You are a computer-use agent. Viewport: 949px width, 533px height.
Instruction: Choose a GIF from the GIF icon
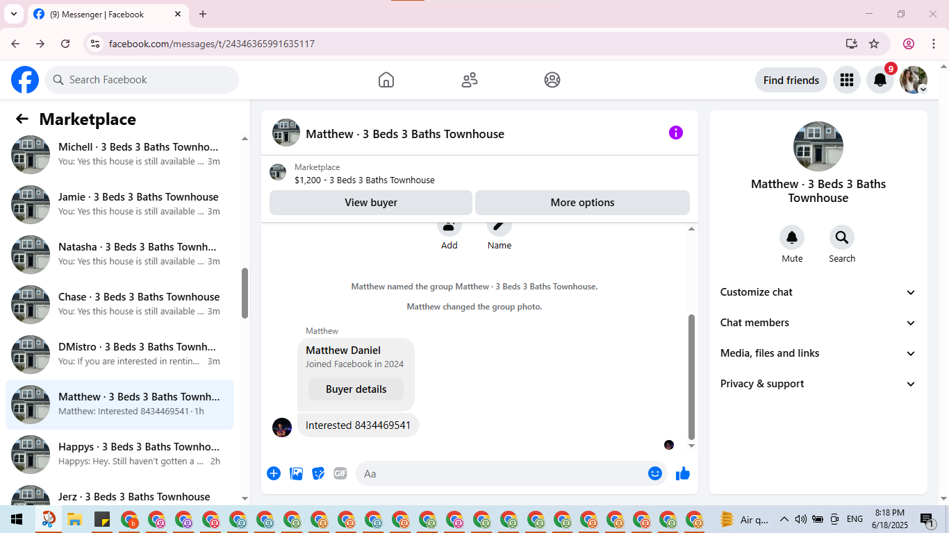tap(340, 473)
